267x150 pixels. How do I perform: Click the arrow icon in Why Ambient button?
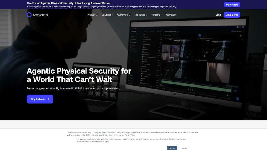point(48,99)
